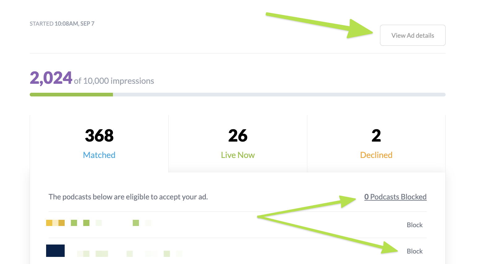Open the 0 Podcasts Blocked link
The image size is (497, 264).
click(x=395, y=197)
